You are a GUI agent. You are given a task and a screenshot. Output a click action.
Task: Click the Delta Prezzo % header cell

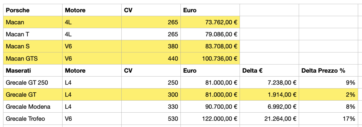328,70
